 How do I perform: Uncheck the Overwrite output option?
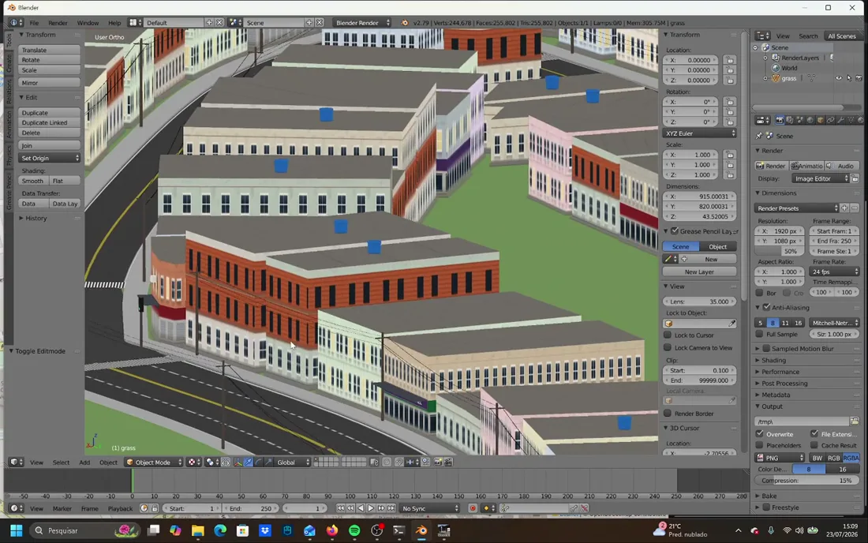(759, 434)
